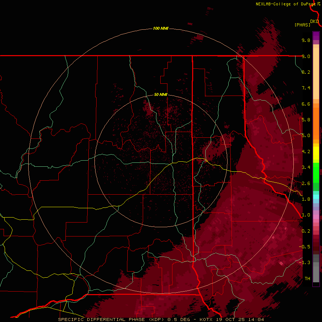Select the -0.5 legend value
The height and width of the screenshot is (322, 322).
click(x=304, y=247)
